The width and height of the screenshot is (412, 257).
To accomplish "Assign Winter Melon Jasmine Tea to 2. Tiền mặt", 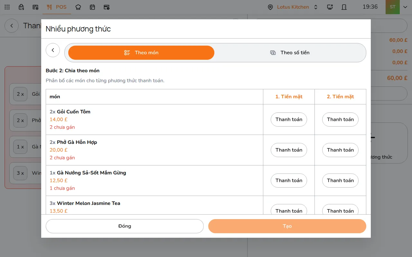I will [340, 209].
